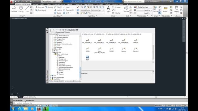
Task: Expand the Rysuj panel
Action: 23,16
